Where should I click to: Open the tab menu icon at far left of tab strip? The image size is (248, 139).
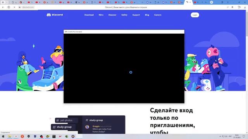pyautogui.click(x=3, y=2)
